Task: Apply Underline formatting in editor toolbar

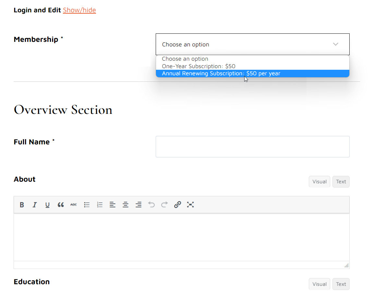Action: (x=47, y=205)
